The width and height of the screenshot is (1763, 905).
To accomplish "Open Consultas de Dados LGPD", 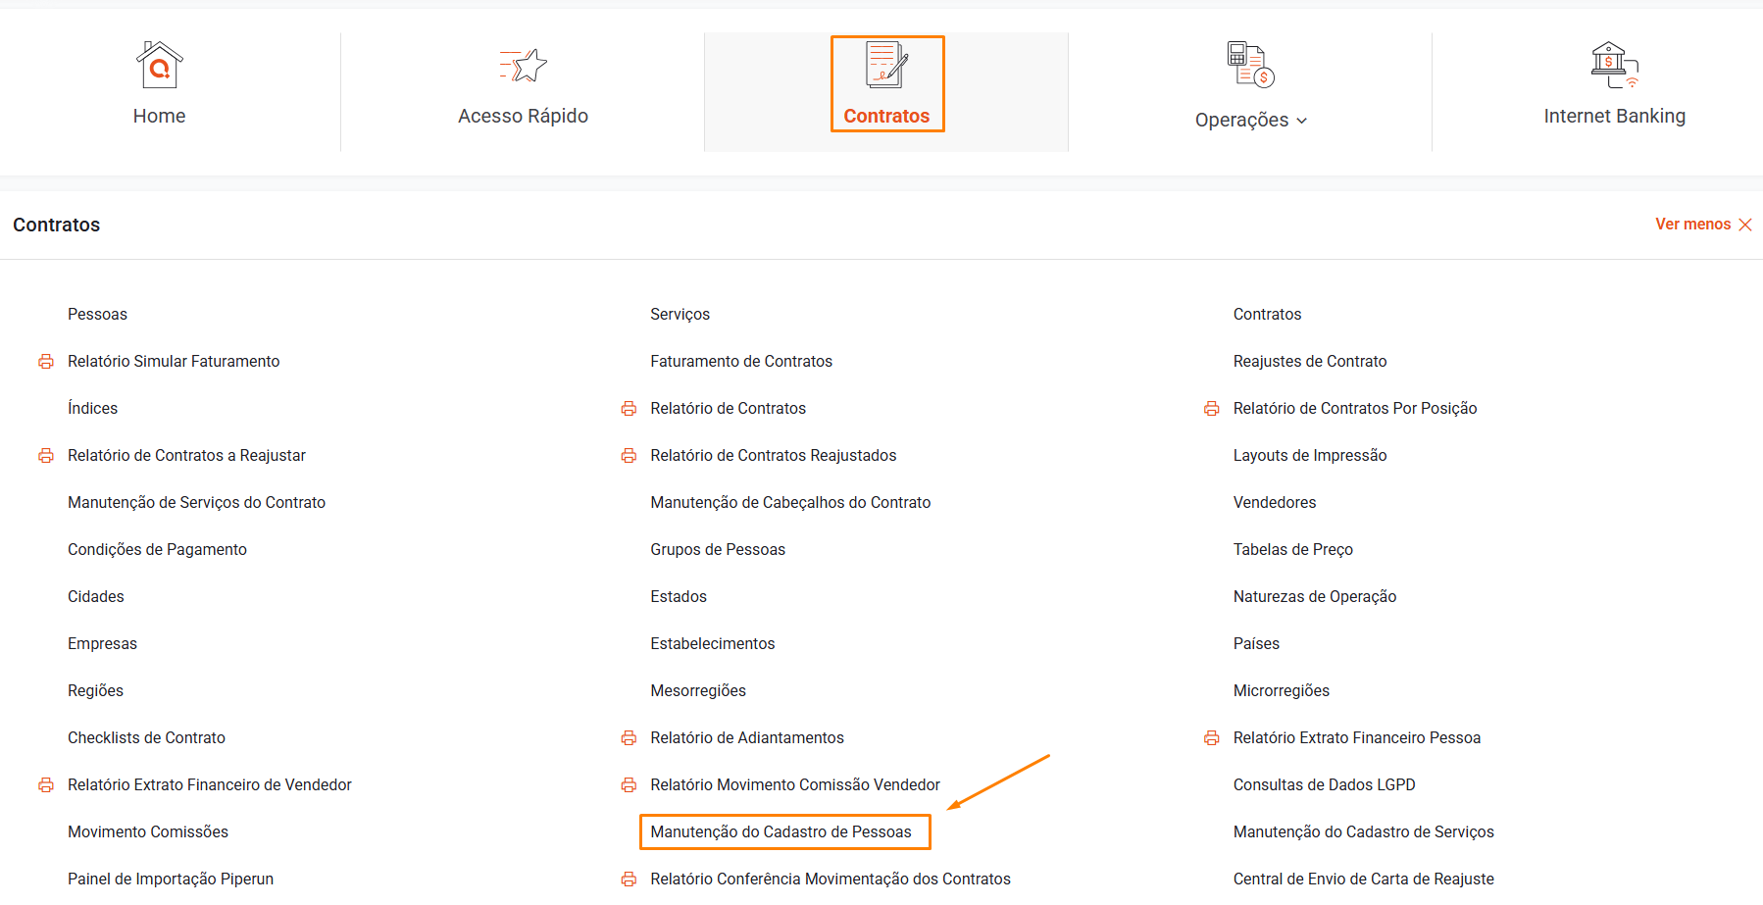I will [1324, 785].
